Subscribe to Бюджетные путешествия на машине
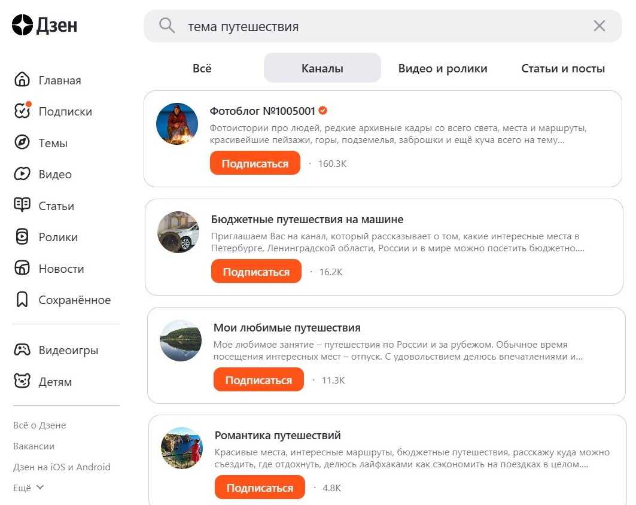This screenshot has height=505, width=636. click(x=256, y=272)
